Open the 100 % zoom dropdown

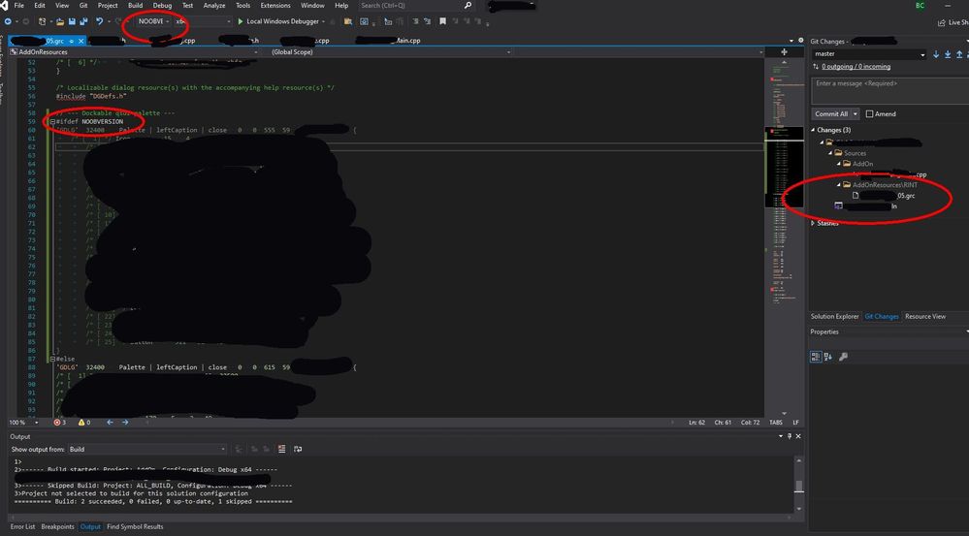point(23,423)
